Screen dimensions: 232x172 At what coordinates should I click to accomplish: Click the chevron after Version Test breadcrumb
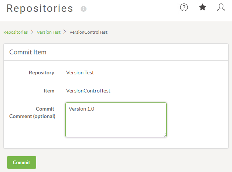point(65,32)
